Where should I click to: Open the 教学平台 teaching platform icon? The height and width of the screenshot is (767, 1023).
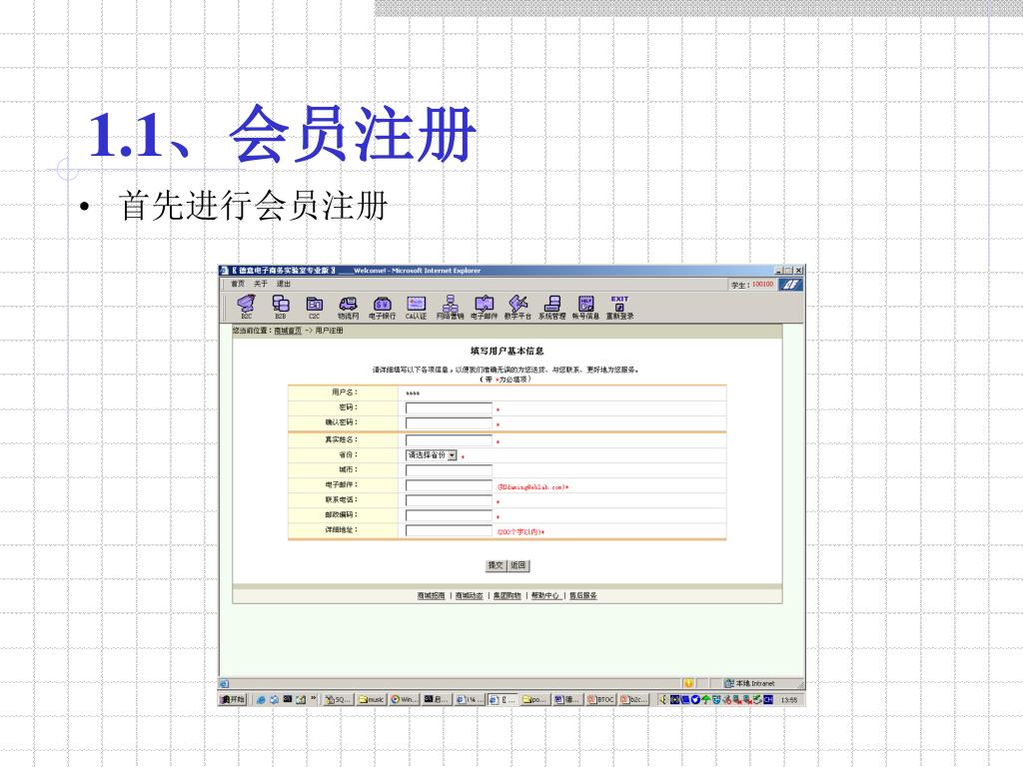518,307
